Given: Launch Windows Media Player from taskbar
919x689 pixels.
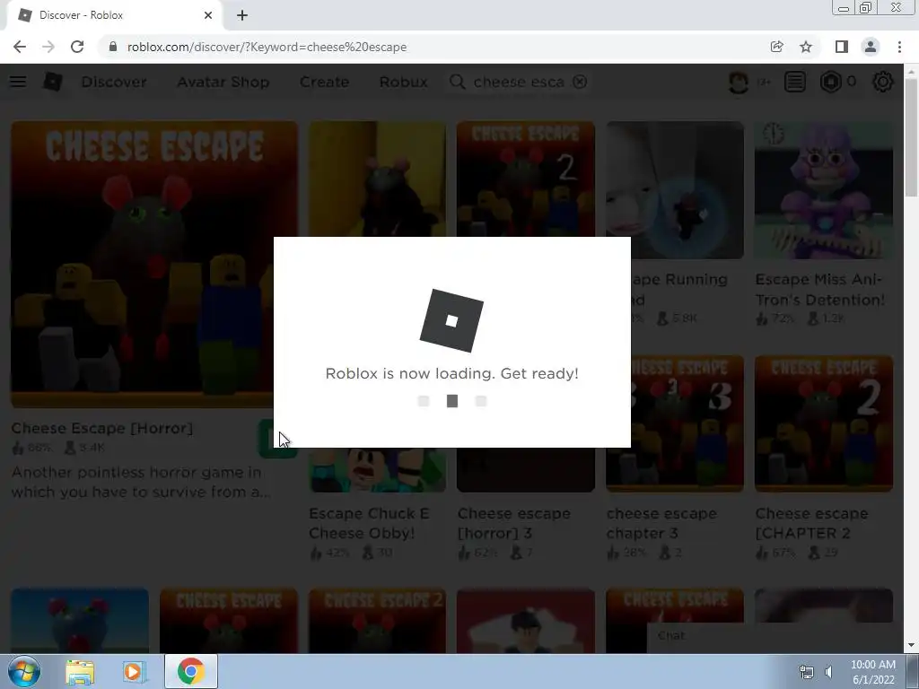Looking at the screenshot, I should (x=135, y=672).
